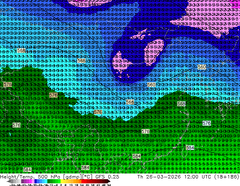Click the positive '12' color bar value
The width and height of the screenshot is (240, 186).
[x=71, y=185]
